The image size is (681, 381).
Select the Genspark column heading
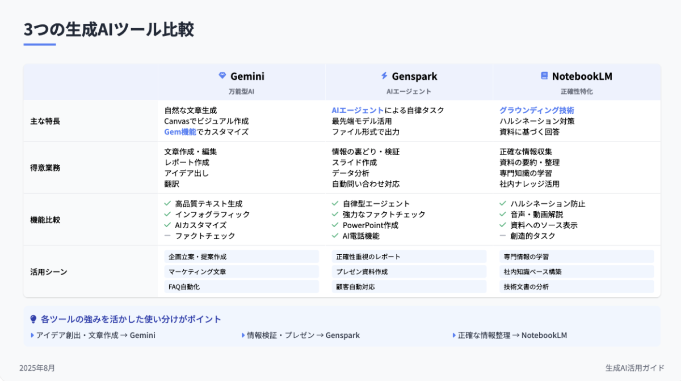[x=414, y=76]
